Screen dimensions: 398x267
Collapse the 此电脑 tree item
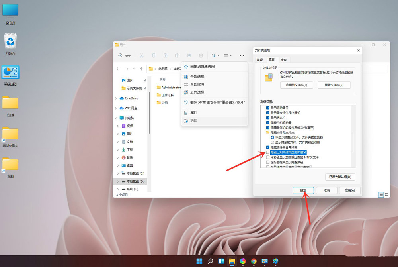(x=117, y=118)
